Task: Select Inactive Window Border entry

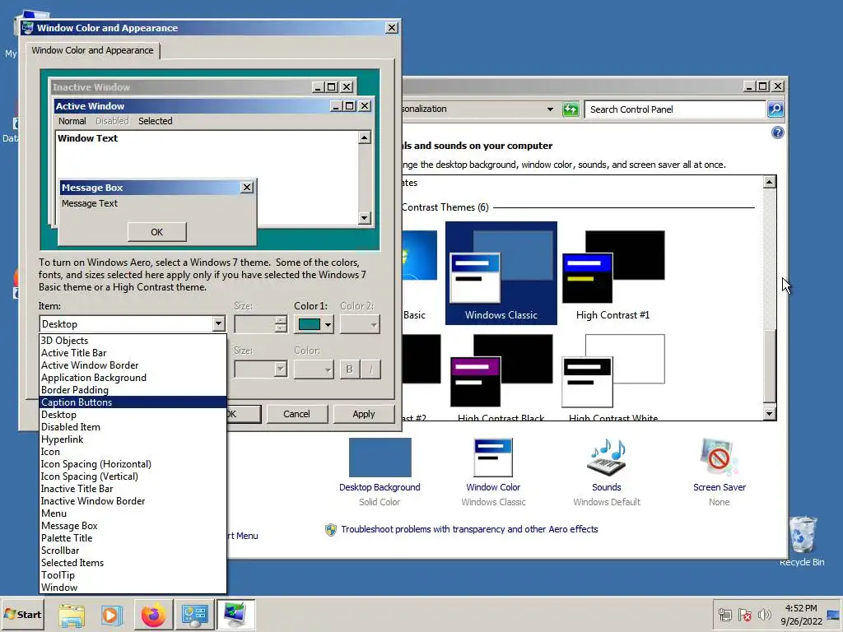Action: [x=133, y=501]
